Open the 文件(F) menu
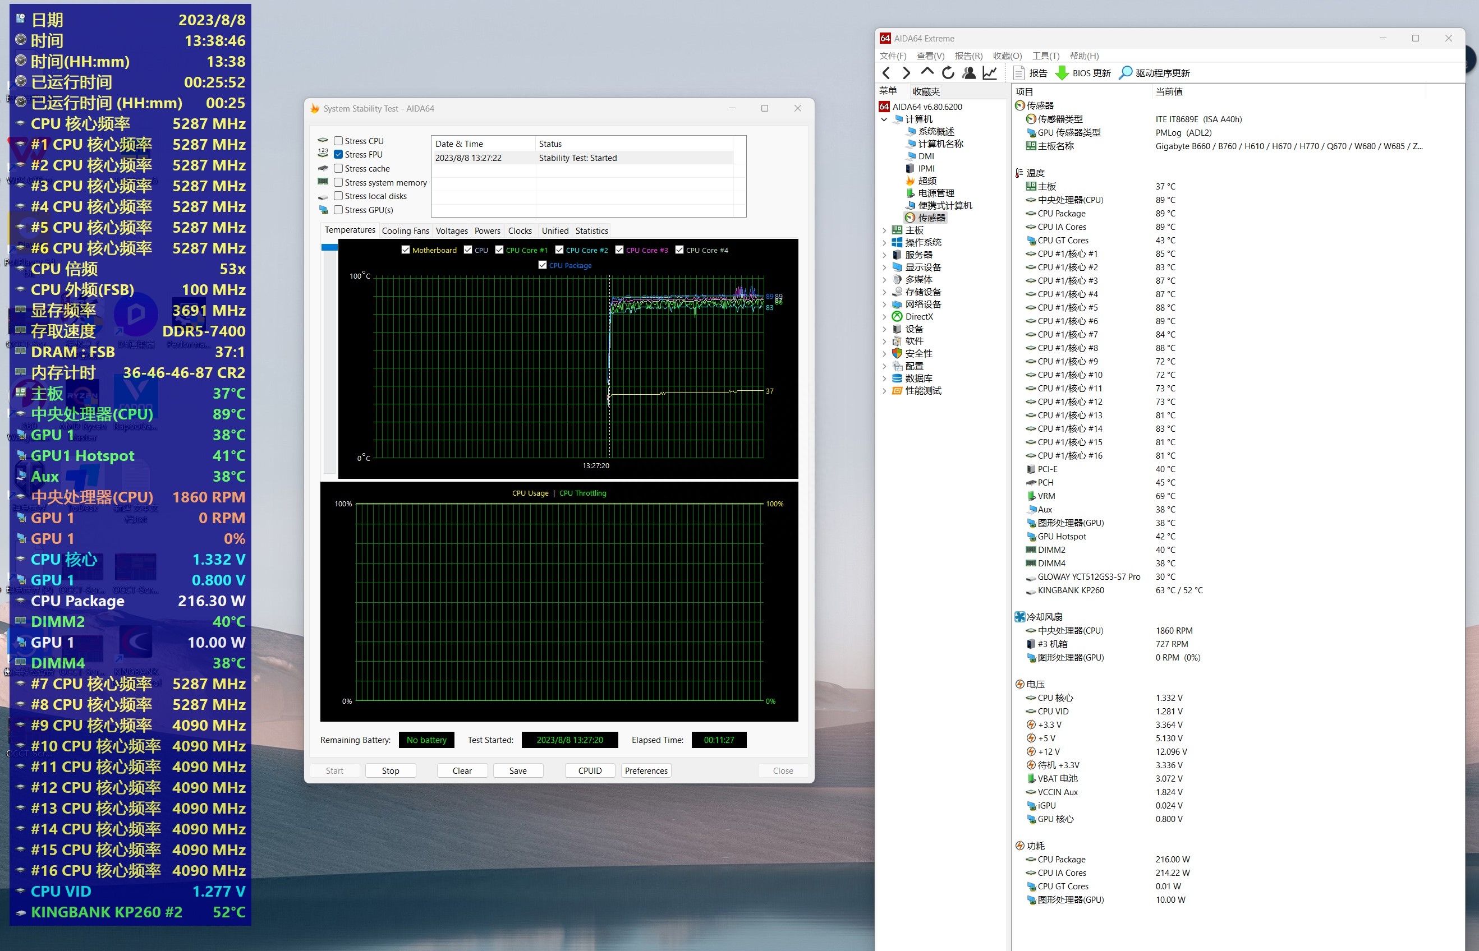 coord(893,56)
